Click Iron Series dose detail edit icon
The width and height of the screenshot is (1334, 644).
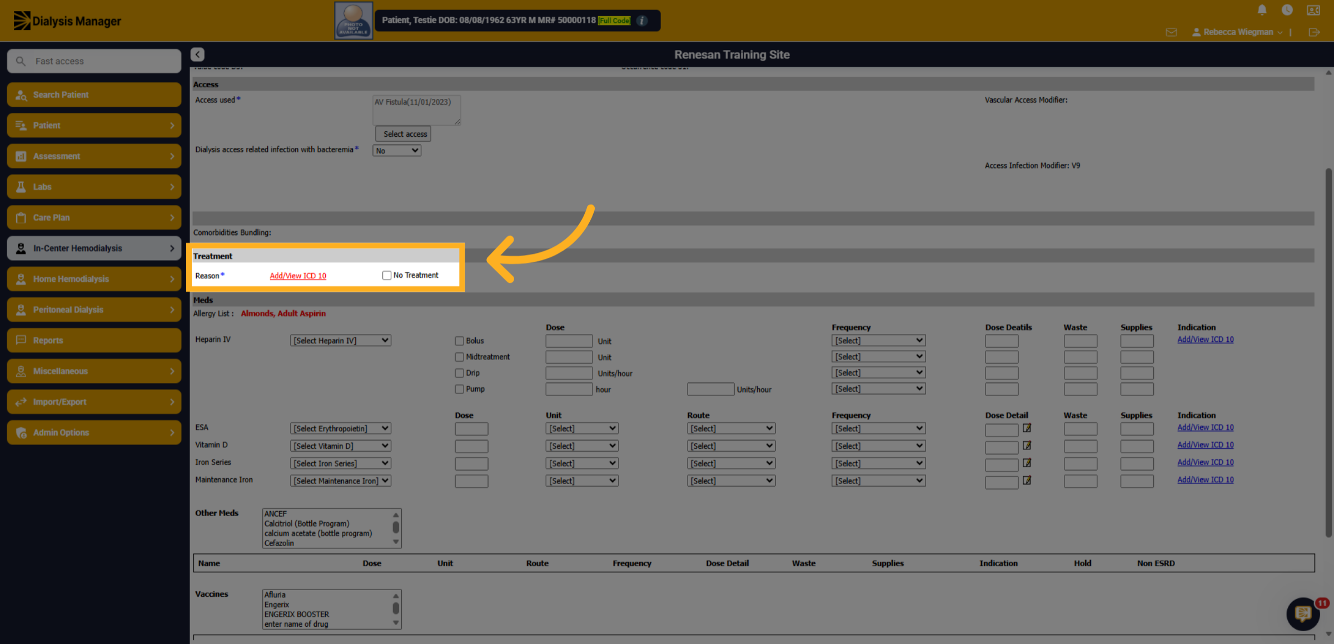(1027, 462)
